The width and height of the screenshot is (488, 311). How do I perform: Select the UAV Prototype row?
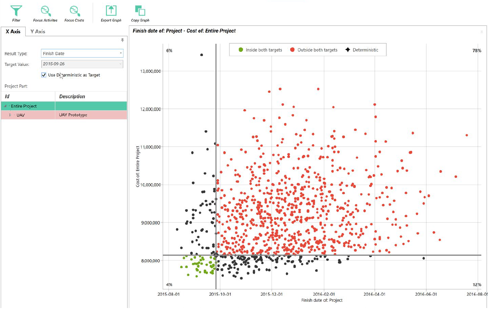pyautogui.click(x=73, y=115)
